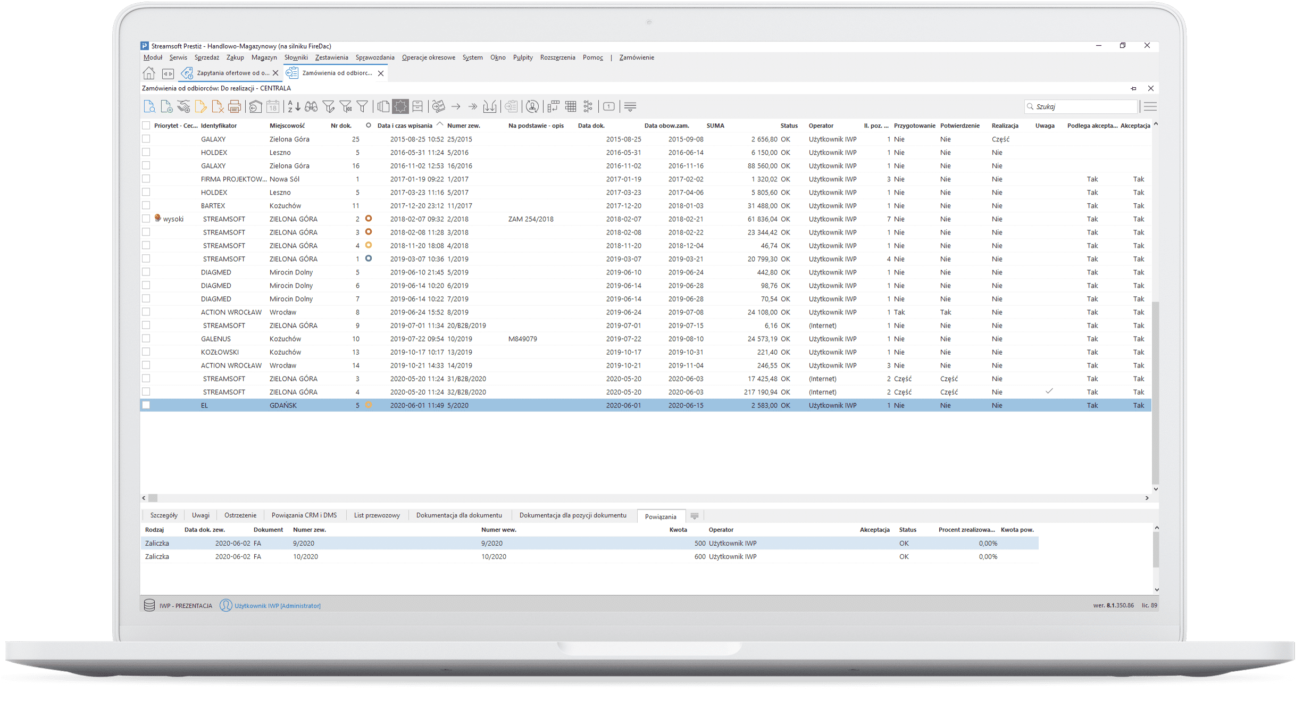Tick checkbox for FIRMA PROJEKTOW row
Screen dimensions: 1303x709
tap(146, 179)
